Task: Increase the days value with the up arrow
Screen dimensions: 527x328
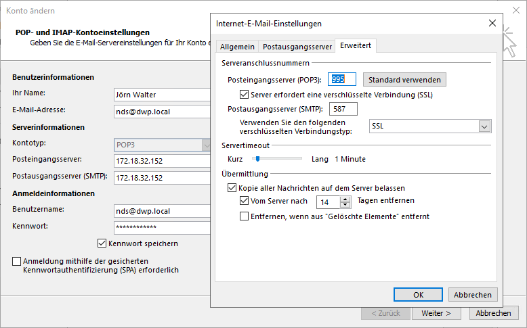Action: 345,198
